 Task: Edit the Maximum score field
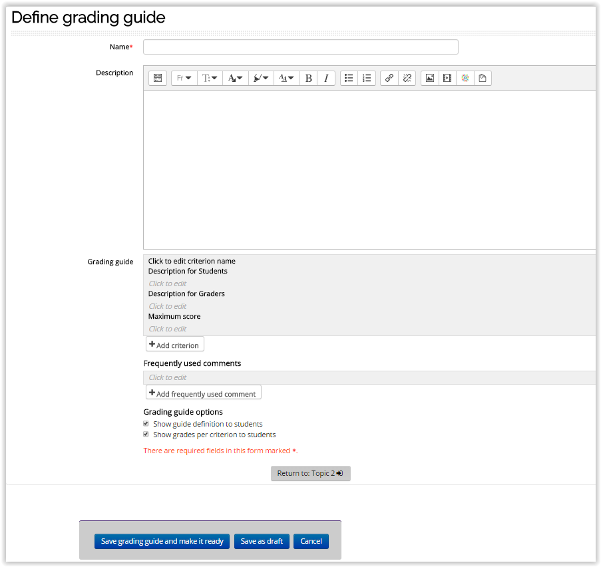point(168,329)
